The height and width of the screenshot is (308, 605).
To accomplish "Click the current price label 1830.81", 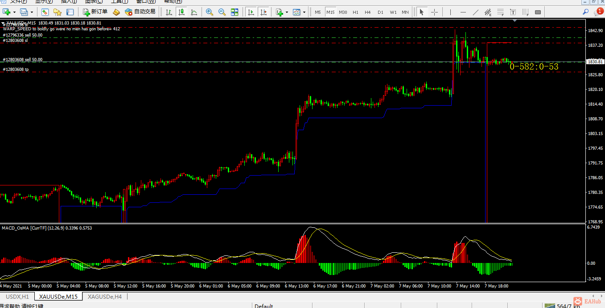I will coord(595,62).
